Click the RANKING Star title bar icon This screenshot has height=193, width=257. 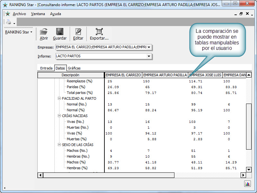[5, 5]
